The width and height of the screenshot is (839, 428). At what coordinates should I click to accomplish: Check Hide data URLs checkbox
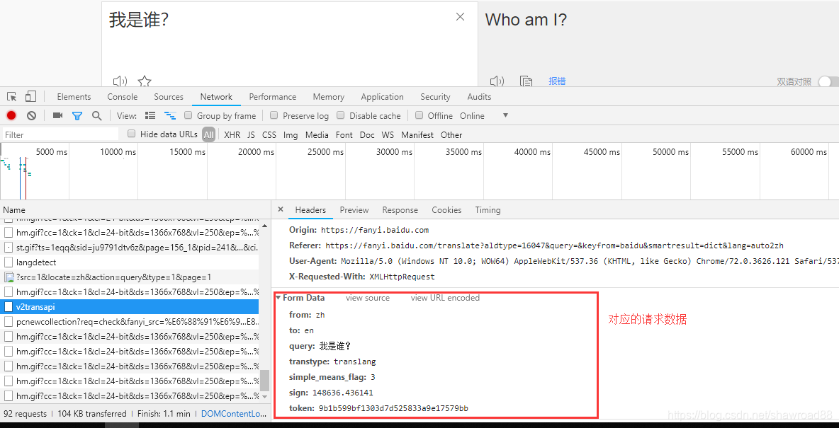pyautogui.click(x=131, y=134)
